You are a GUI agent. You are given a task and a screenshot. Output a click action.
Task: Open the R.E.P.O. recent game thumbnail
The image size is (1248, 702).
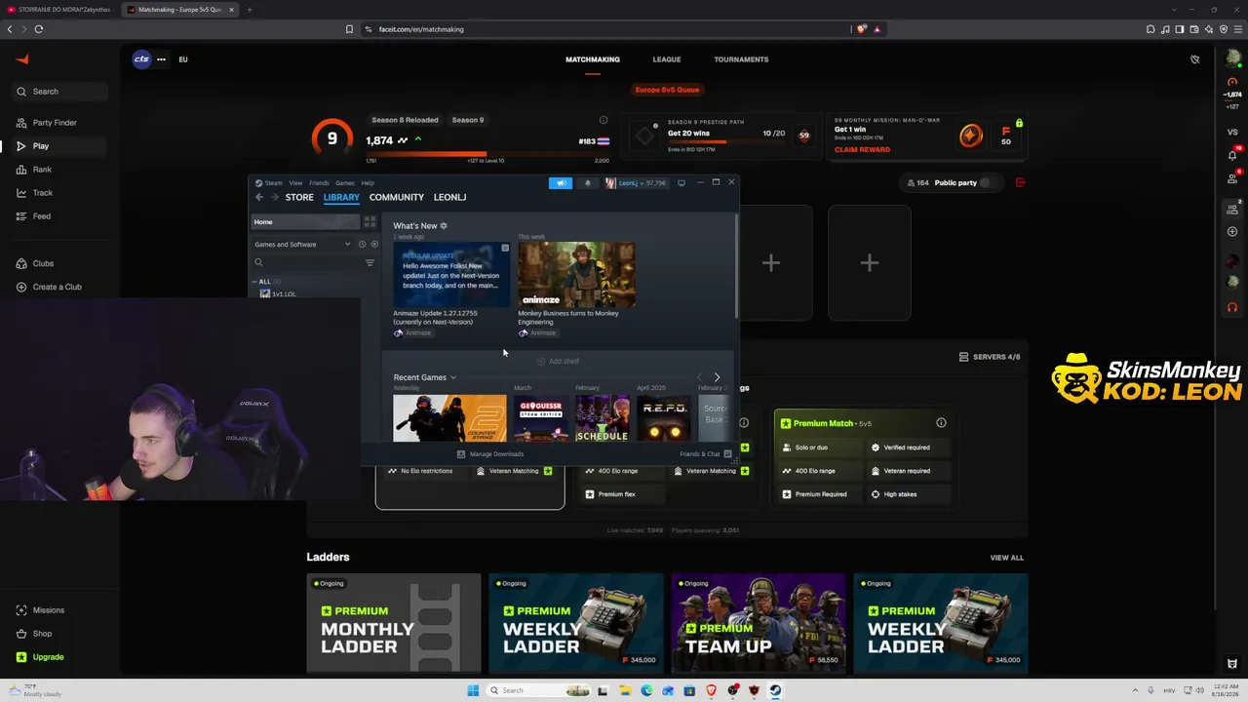coord(666,418)
